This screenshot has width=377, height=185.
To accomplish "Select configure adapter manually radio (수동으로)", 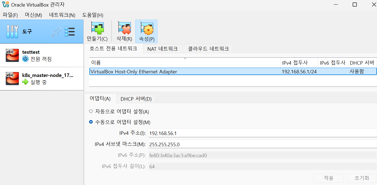I will [91, 122].
